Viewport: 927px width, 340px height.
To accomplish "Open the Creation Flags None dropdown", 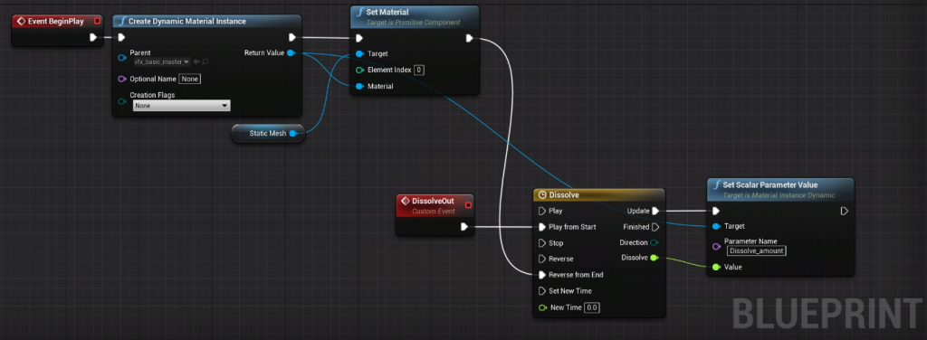I will point(181,106).
